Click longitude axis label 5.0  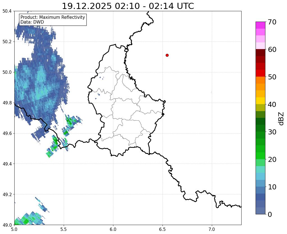(x=14, y=229)
